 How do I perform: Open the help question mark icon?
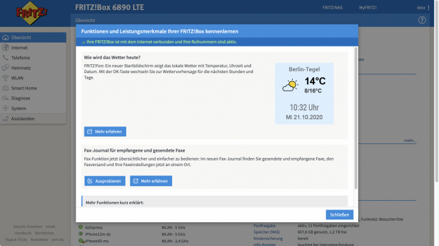pyautogui.click(x=422, y=20)
